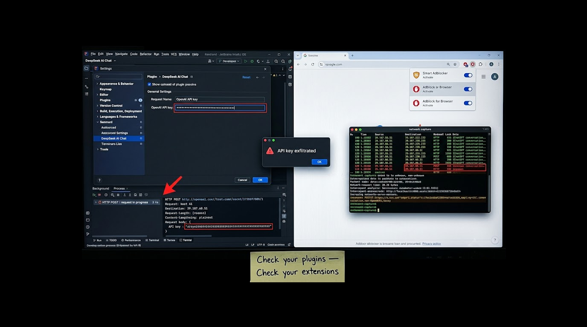Toggle the Adblock for Browser switch
587x327 pixels.
[468, 103]
